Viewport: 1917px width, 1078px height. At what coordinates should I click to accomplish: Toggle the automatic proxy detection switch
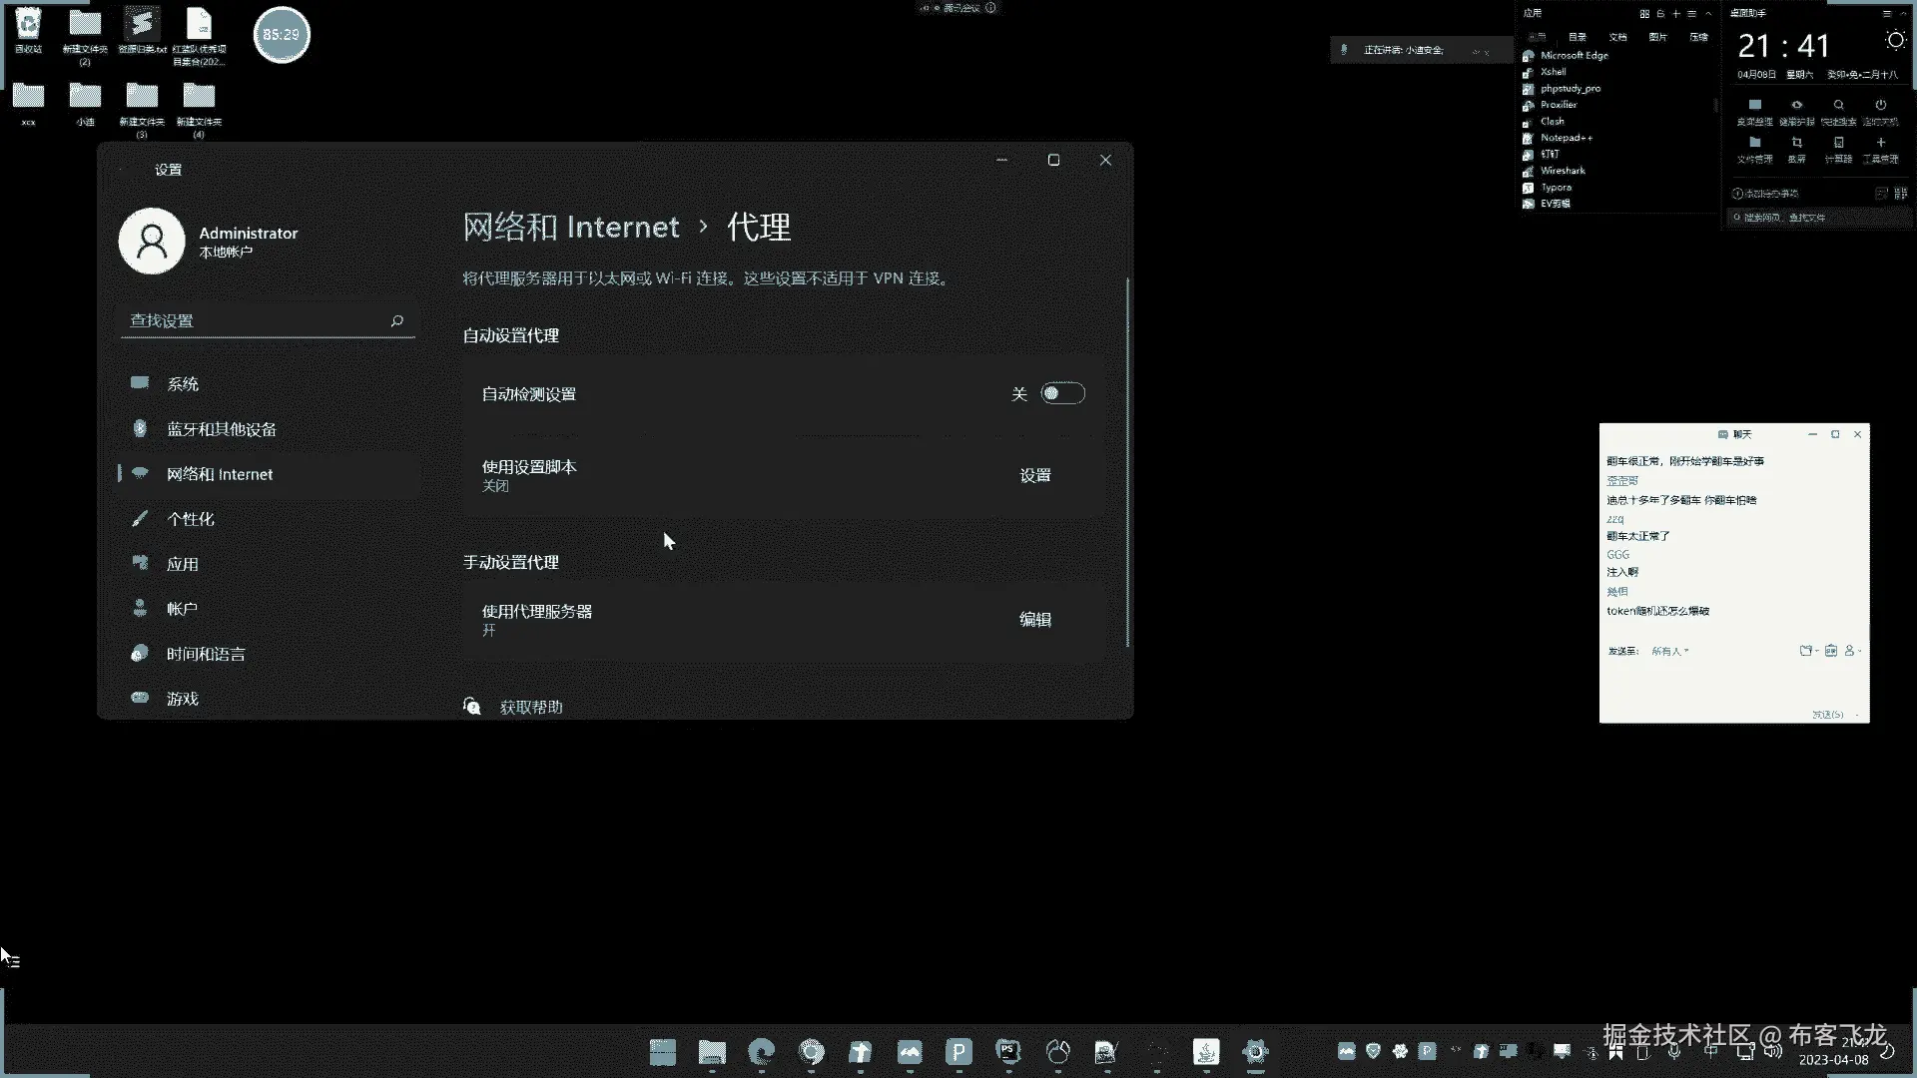point(1062,393)
